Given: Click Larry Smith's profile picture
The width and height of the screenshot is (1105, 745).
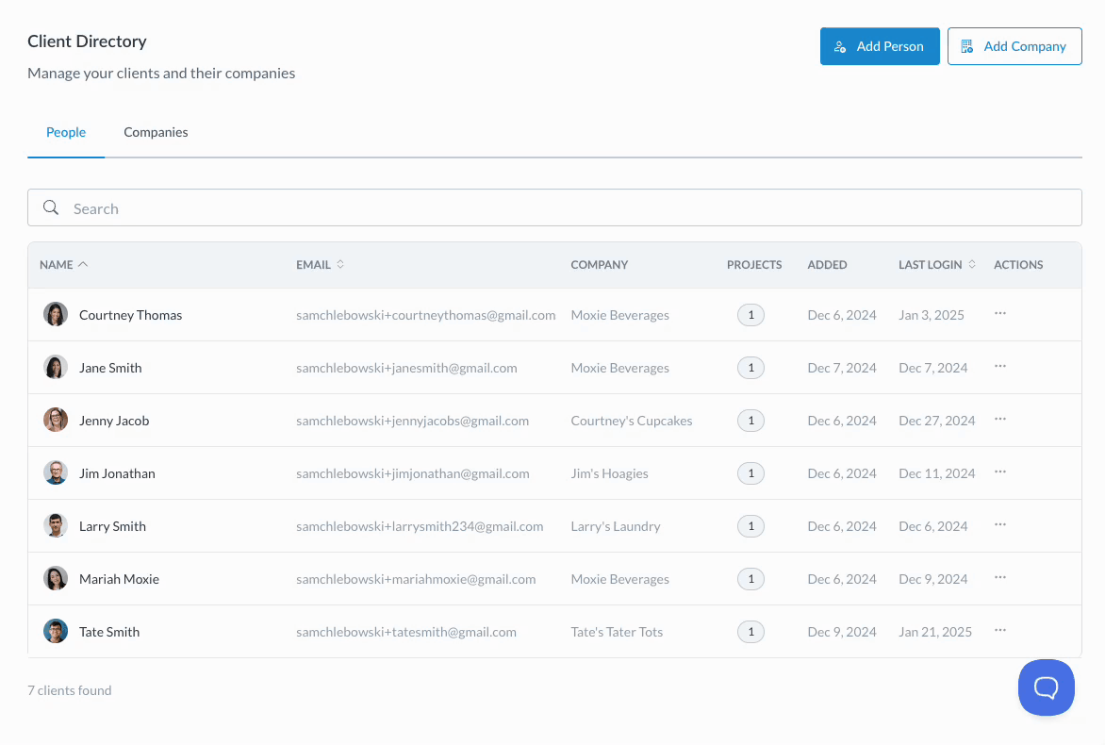Looking at the screenshot, I should tap(56, 526).
